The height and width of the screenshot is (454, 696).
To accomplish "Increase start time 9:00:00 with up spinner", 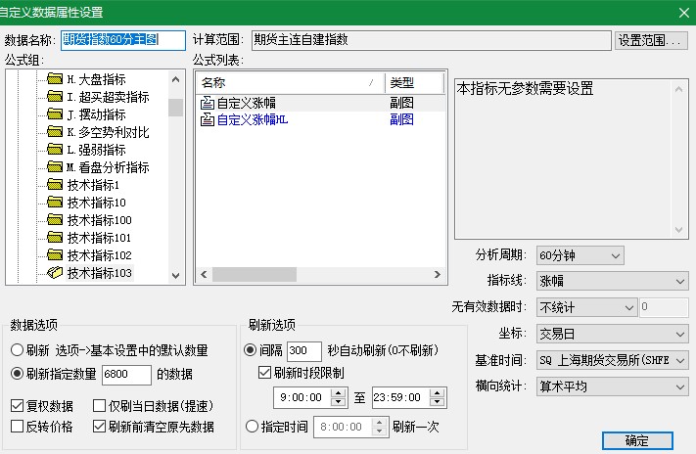I will (x=339, y=392).
